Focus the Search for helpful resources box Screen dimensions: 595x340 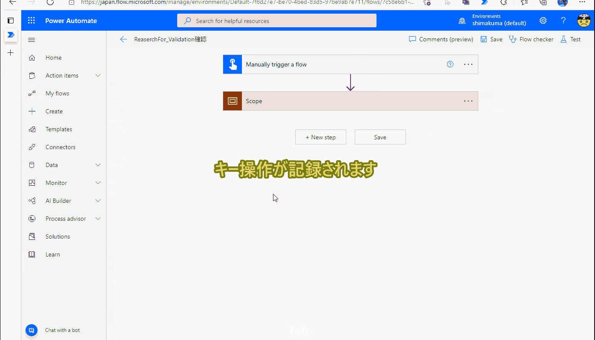[277, 20]
